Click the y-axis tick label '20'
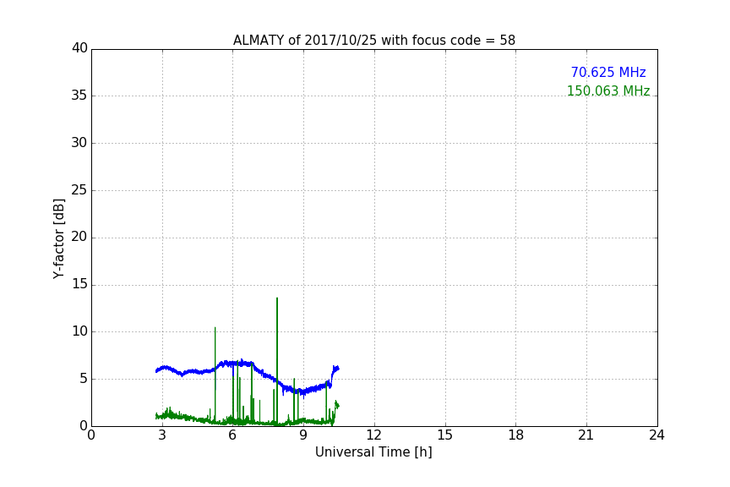The width and height of the screenshot is (730, 487). click(79, 237)
